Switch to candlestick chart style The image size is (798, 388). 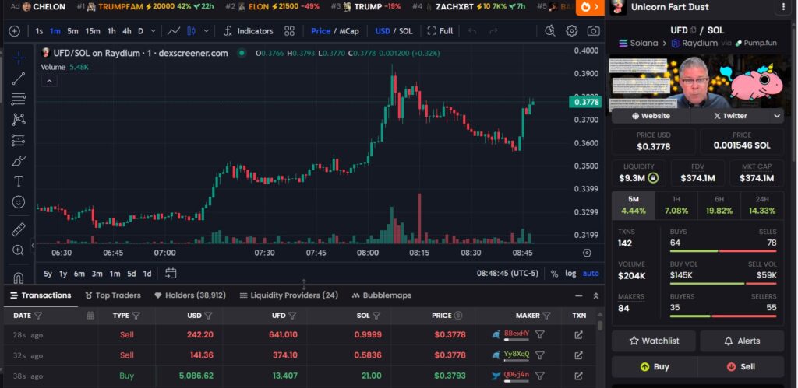(x=192, y=31)
